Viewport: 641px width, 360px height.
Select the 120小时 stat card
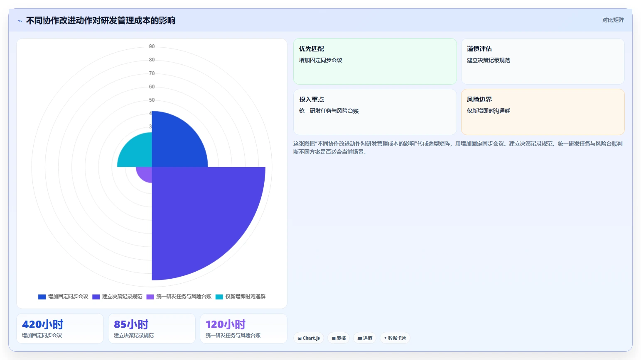[243, 328]
